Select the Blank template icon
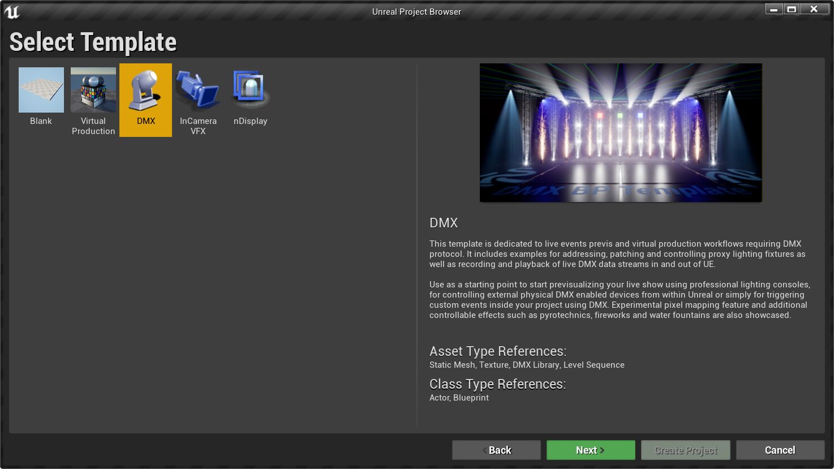The height and width of the screenshot is (469, 834). (40, 90)
